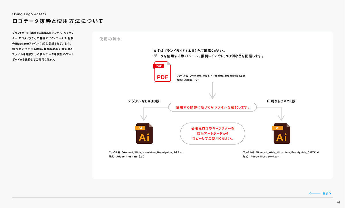
Task: Click the 印刷ならCMYK版 label
Action: [x=281, y=101]
